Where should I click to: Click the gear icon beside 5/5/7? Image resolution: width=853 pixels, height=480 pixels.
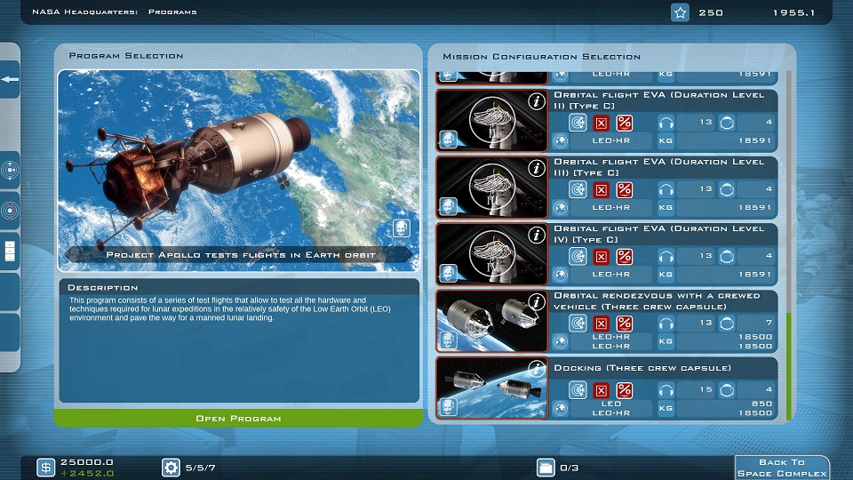click(x=171, y=467)
